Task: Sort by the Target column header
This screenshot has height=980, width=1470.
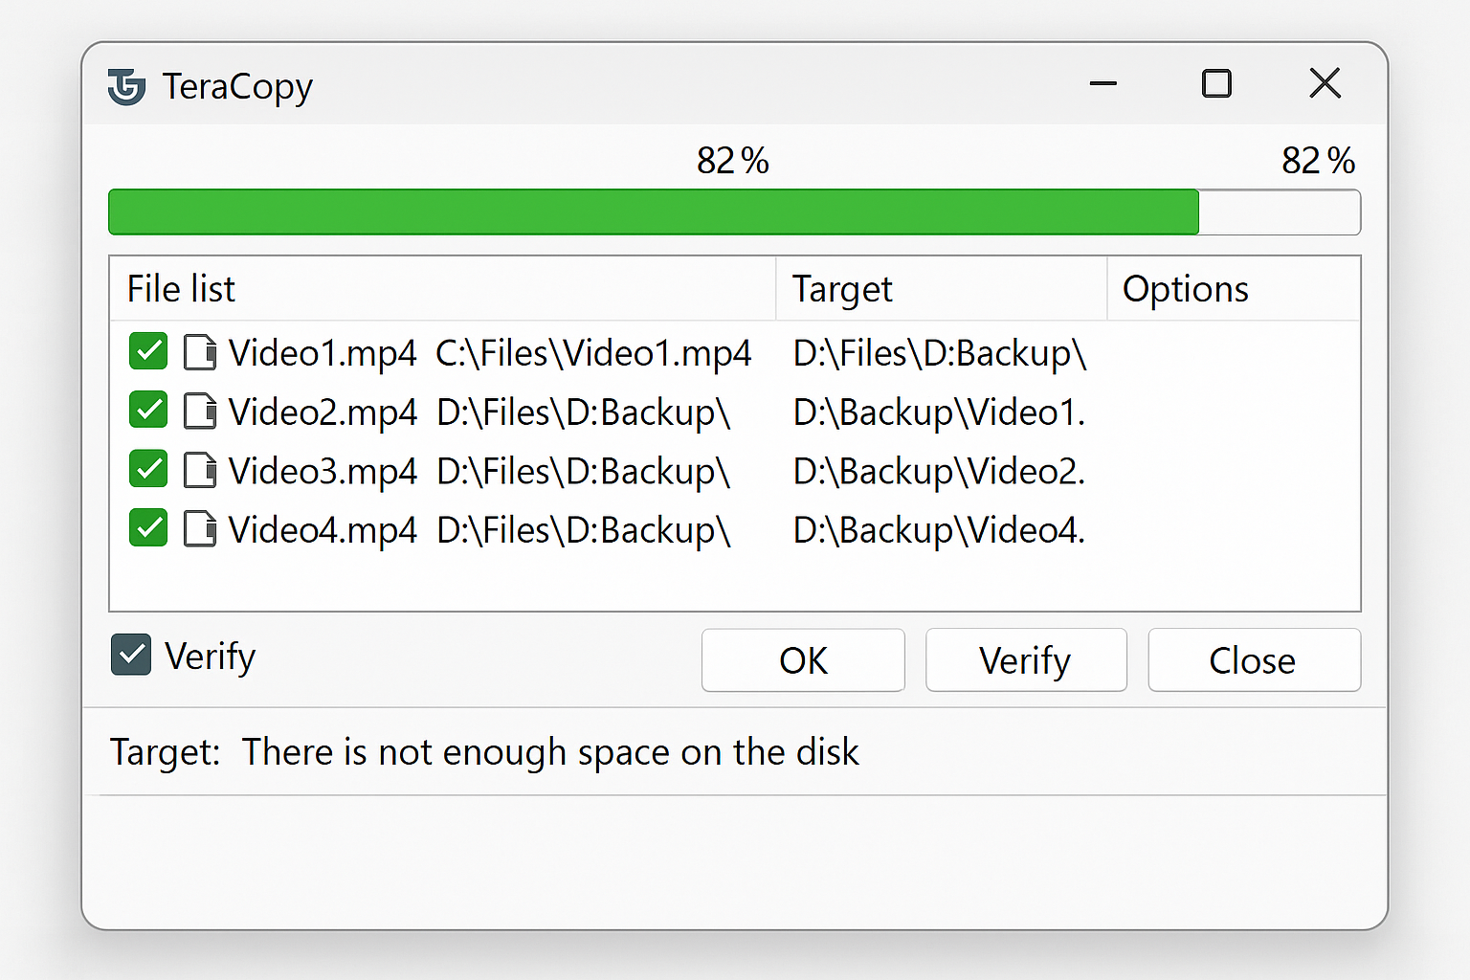Action: [x=841, y=288]
